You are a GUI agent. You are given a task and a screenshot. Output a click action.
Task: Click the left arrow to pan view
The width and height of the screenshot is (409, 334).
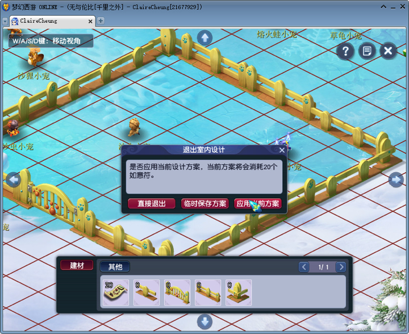(13, 179)
